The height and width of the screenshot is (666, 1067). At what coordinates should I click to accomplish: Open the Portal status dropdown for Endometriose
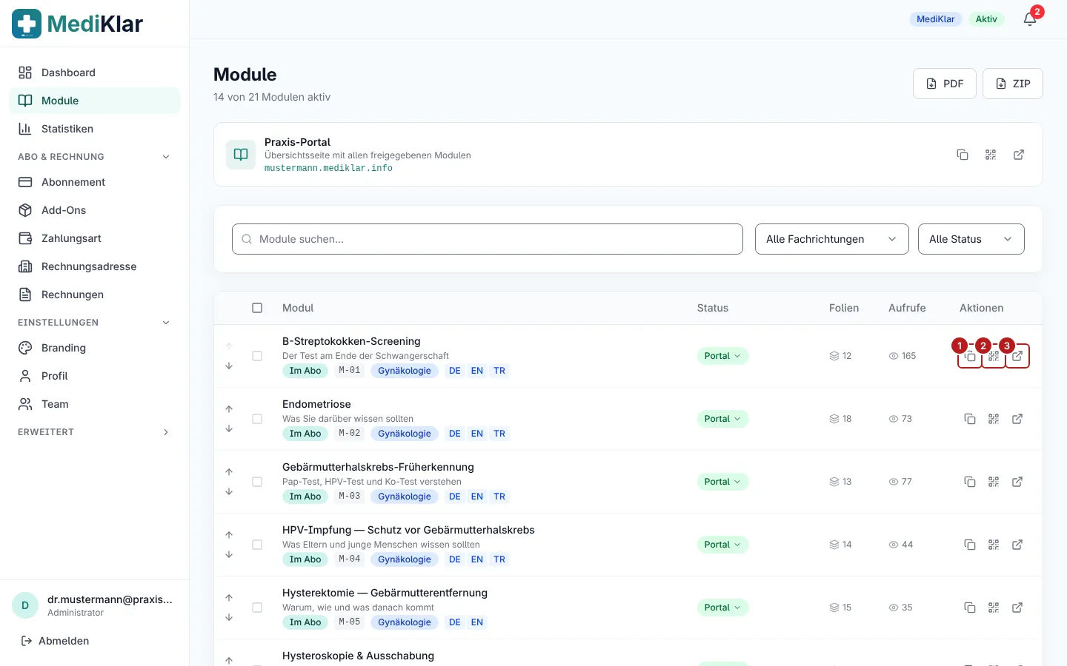tap(722, 419)
